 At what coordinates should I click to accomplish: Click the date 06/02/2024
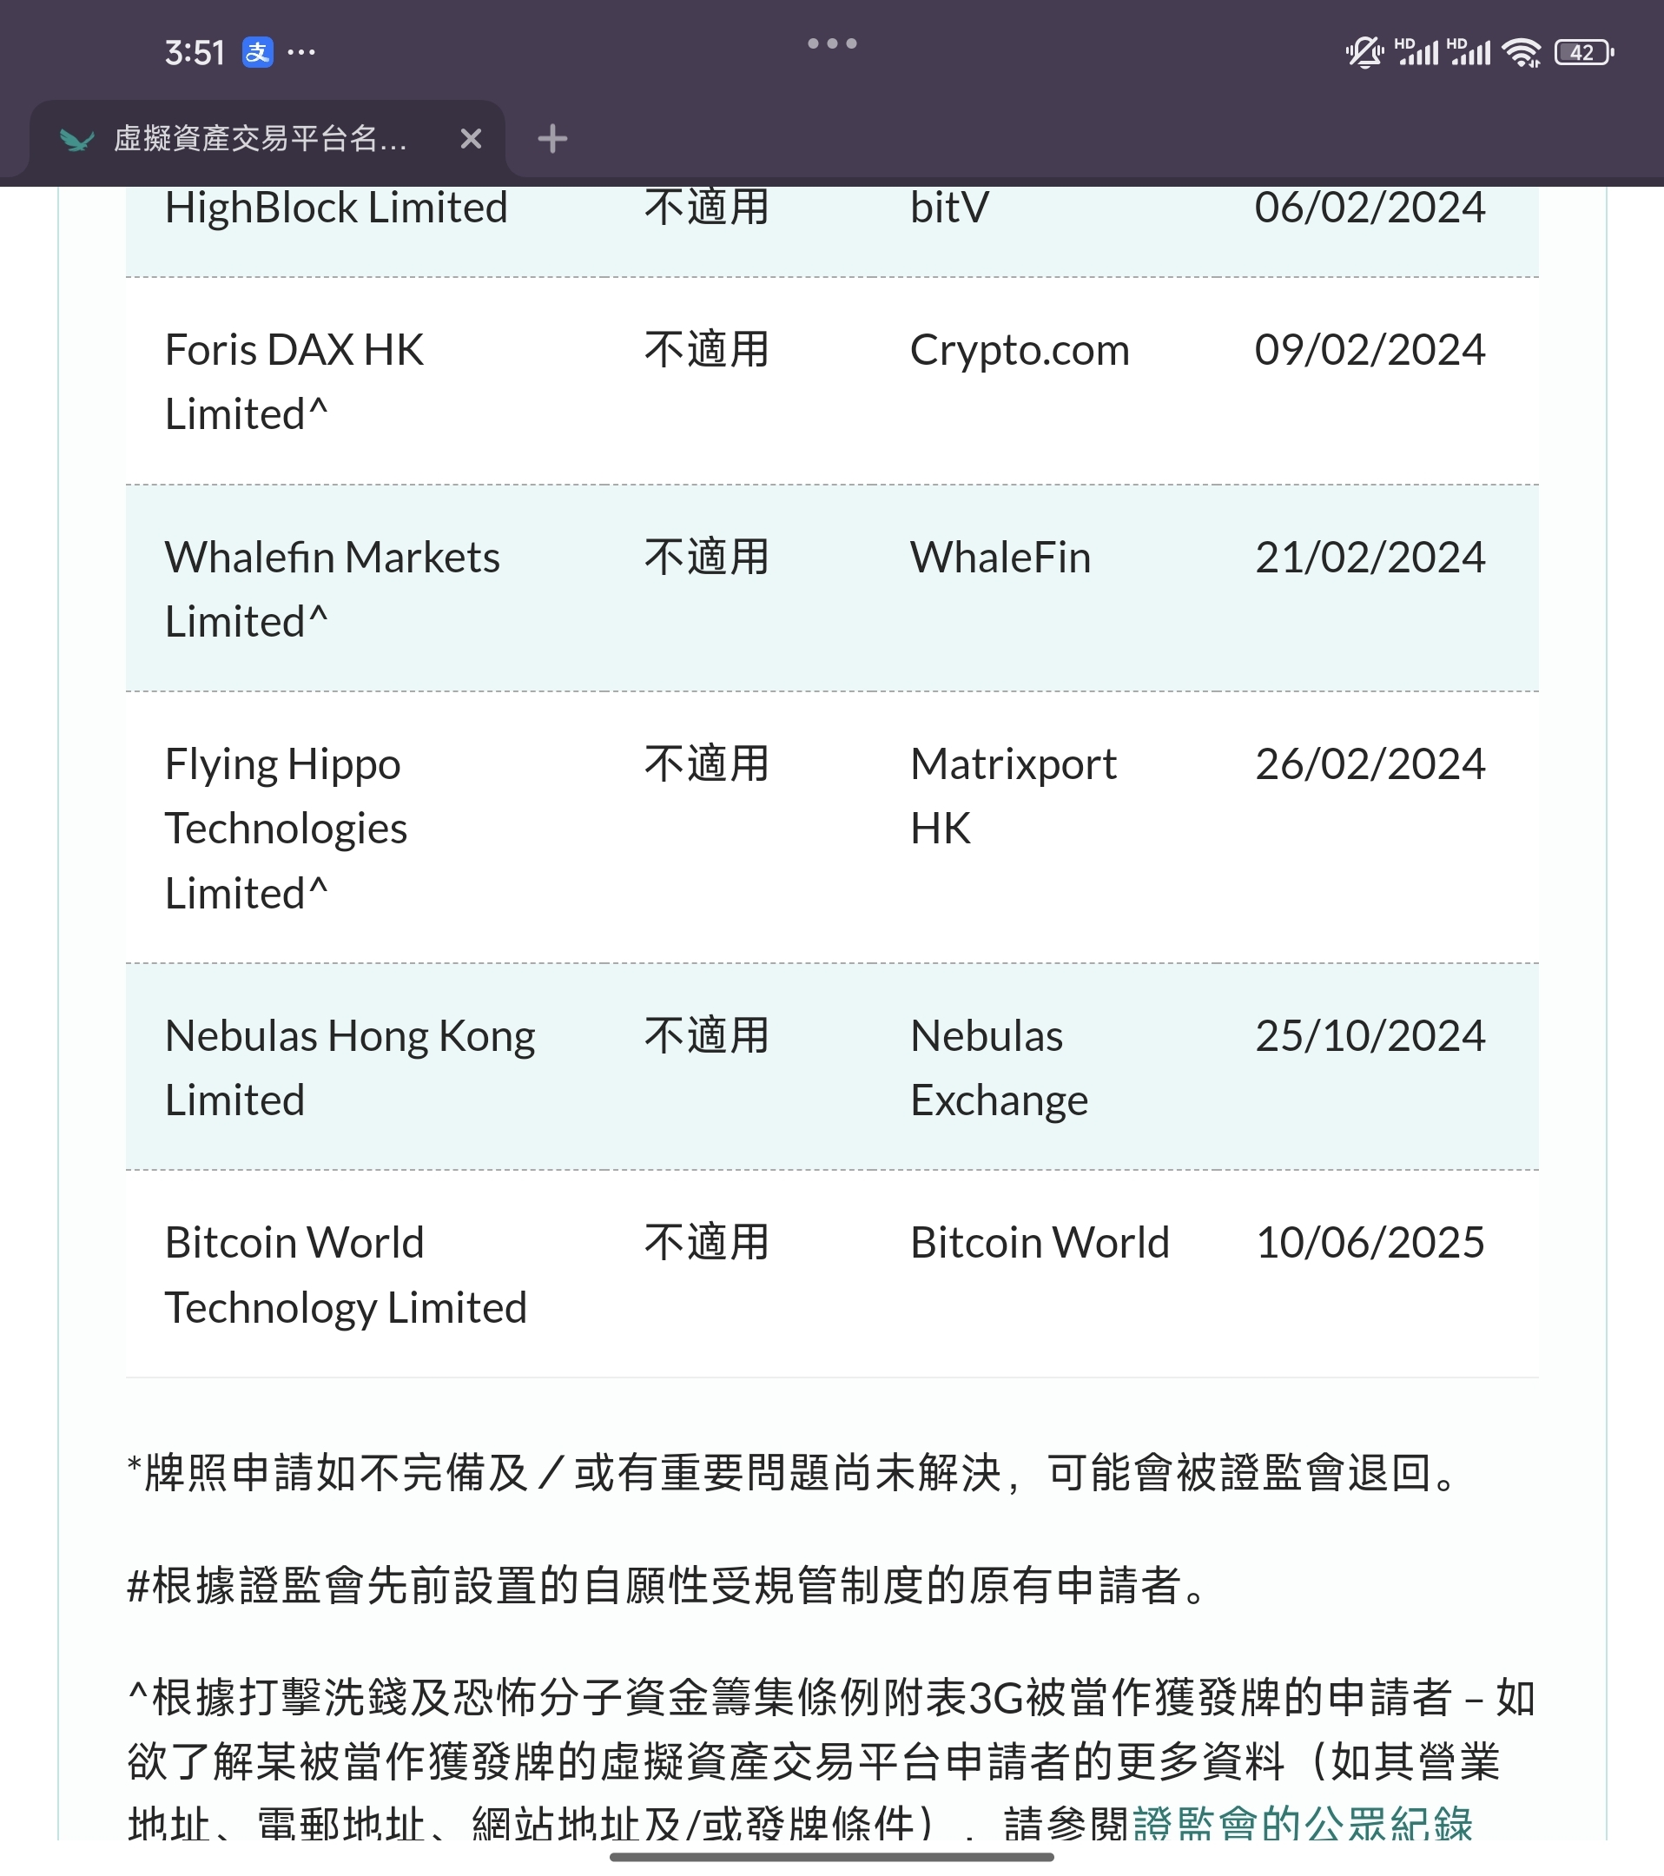[1370, 208]
